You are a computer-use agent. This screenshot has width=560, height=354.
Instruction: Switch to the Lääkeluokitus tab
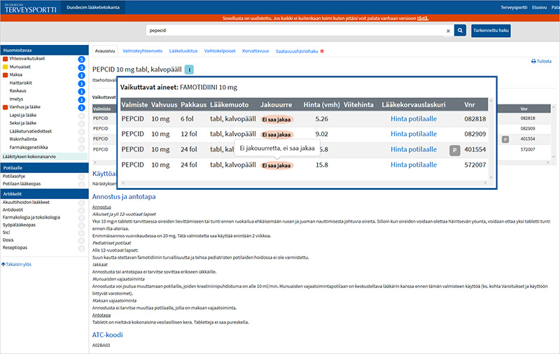[x=183, y=51]
